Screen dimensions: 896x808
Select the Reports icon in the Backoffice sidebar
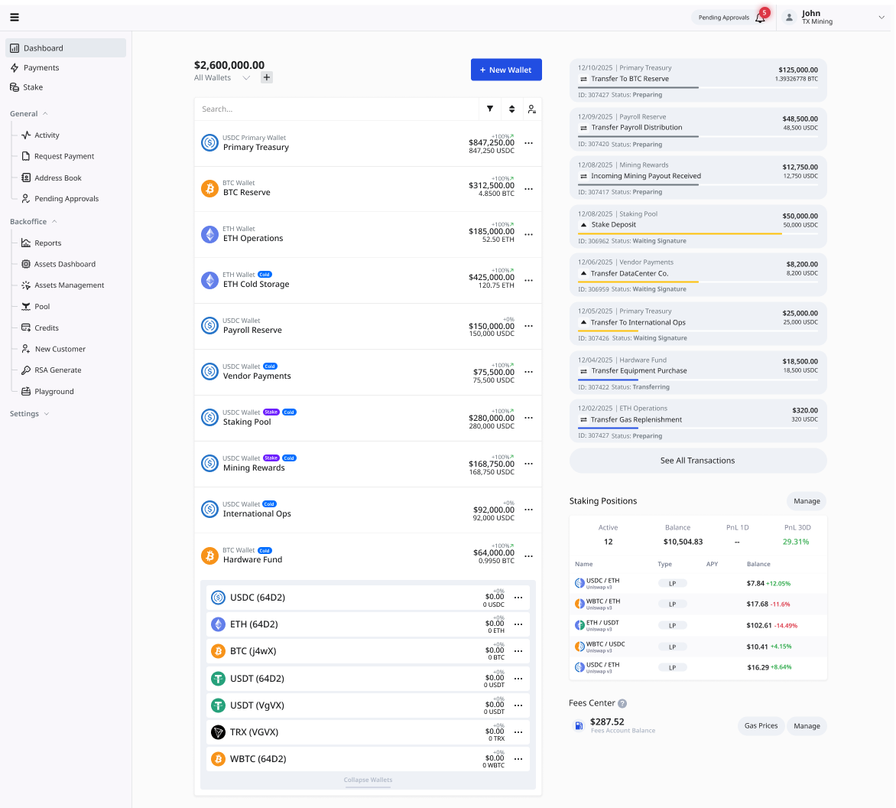(x=26, y=243)
